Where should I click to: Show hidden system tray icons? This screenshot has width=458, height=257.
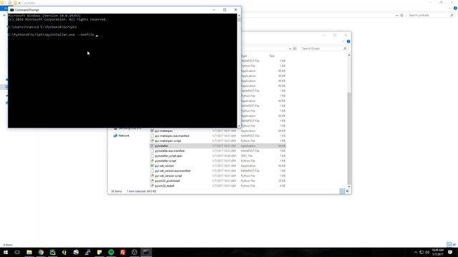pyautogui.click(x=416, y=252)
